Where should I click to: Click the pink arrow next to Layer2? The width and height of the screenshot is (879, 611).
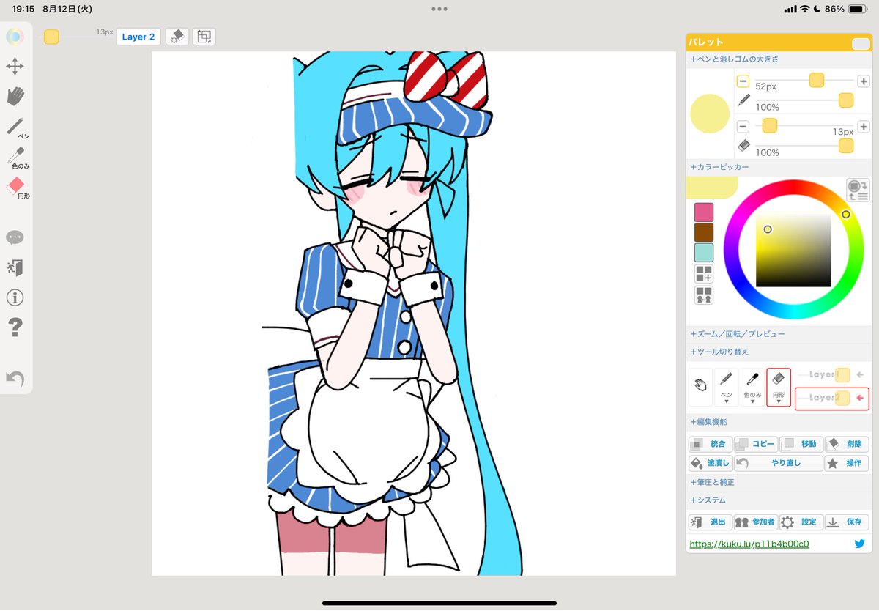click(x=861, y=399)
